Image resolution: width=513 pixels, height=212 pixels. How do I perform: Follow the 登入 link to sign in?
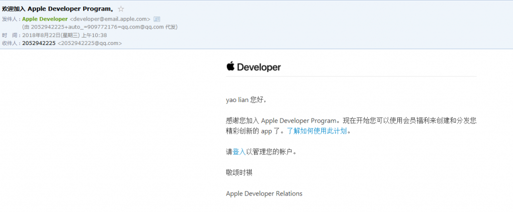pos(239,151)
